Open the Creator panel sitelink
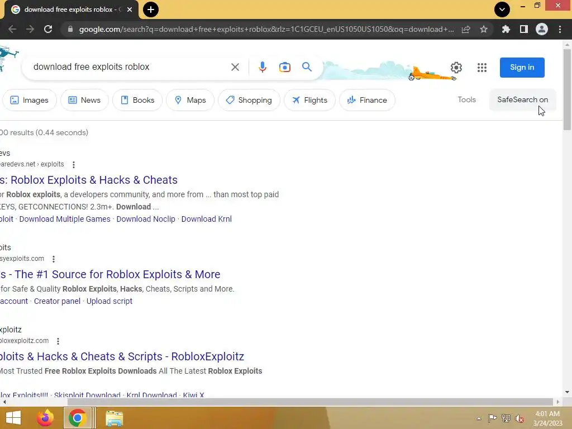 (x=57, y=301)
